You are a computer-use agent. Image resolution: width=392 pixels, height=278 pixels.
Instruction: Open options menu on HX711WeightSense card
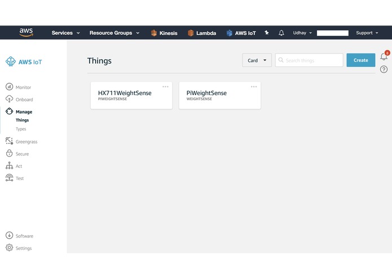coord(165,87)
